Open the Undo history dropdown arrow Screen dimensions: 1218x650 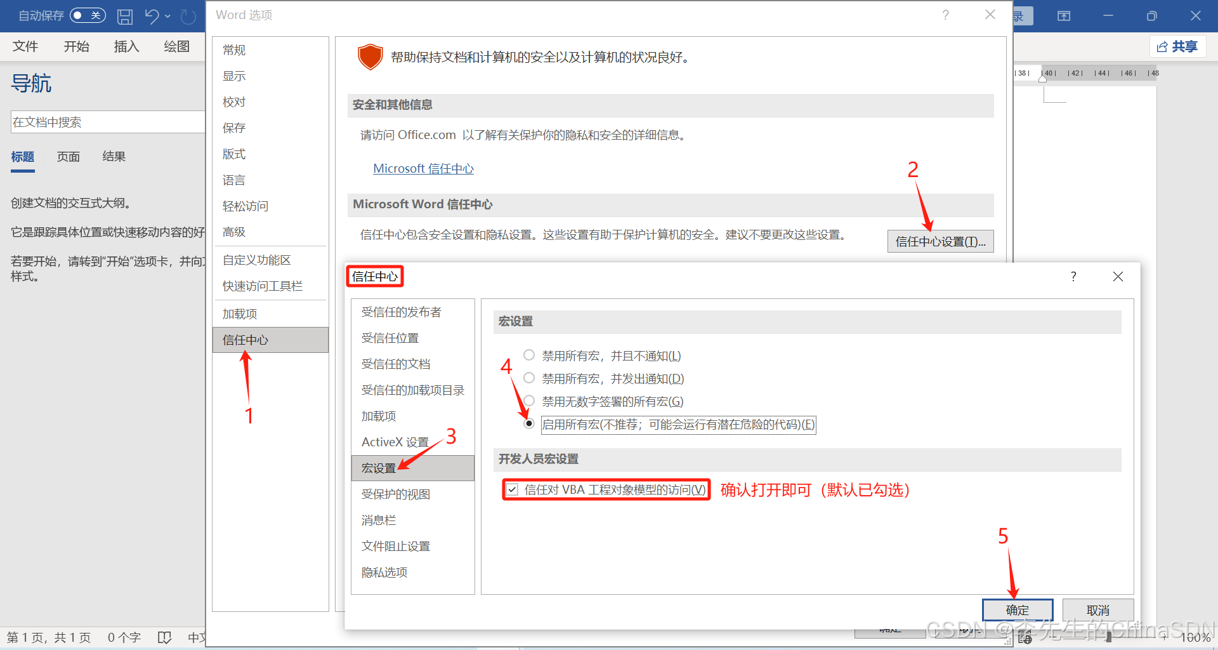(167, 17)
